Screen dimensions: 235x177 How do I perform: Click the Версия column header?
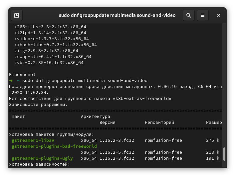[108, 123]
